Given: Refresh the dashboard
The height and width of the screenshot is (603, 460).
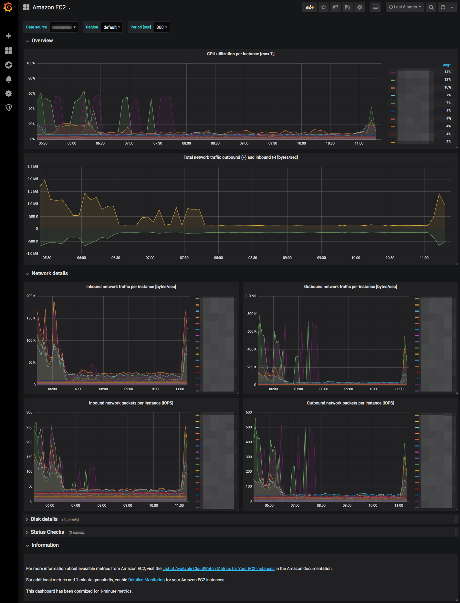Looking at the screenshot, I should click(x=443, y=7).
